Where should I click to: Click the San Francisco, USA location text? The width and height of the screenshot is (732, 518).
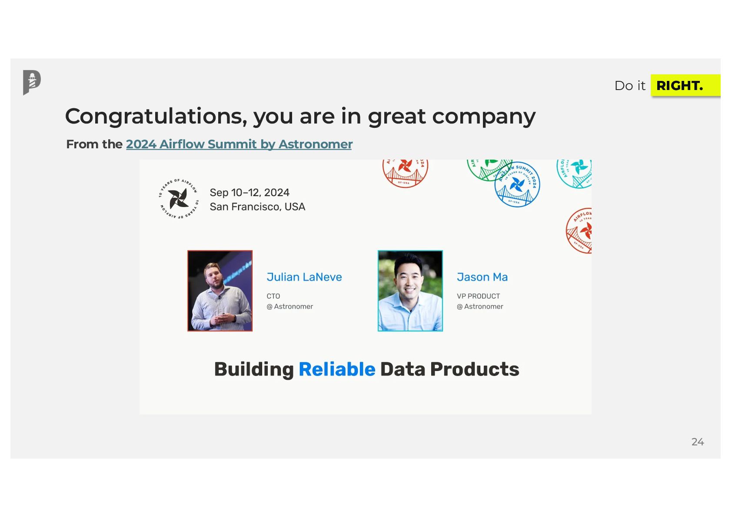tap(257, 207)
